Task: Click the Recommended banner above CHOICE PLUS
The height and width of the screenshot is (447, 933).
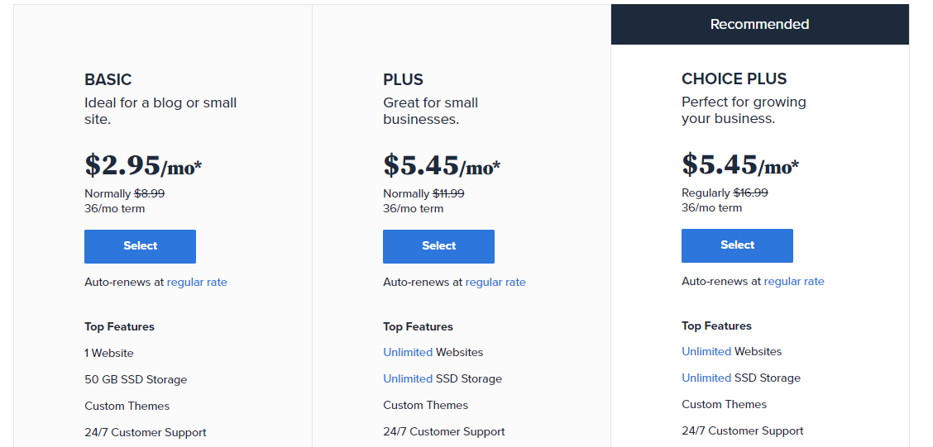Action: tap(759, 25)
